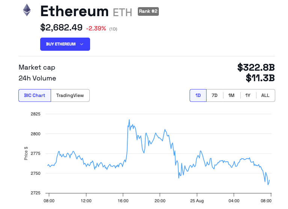Select the 7D time range
288x209 pixels.
(x=214, y=95)
